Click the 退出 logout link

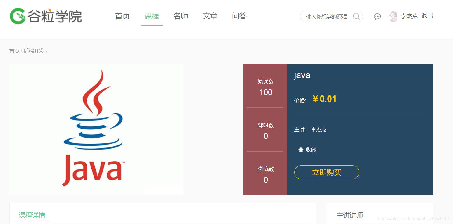click(427, 16)
